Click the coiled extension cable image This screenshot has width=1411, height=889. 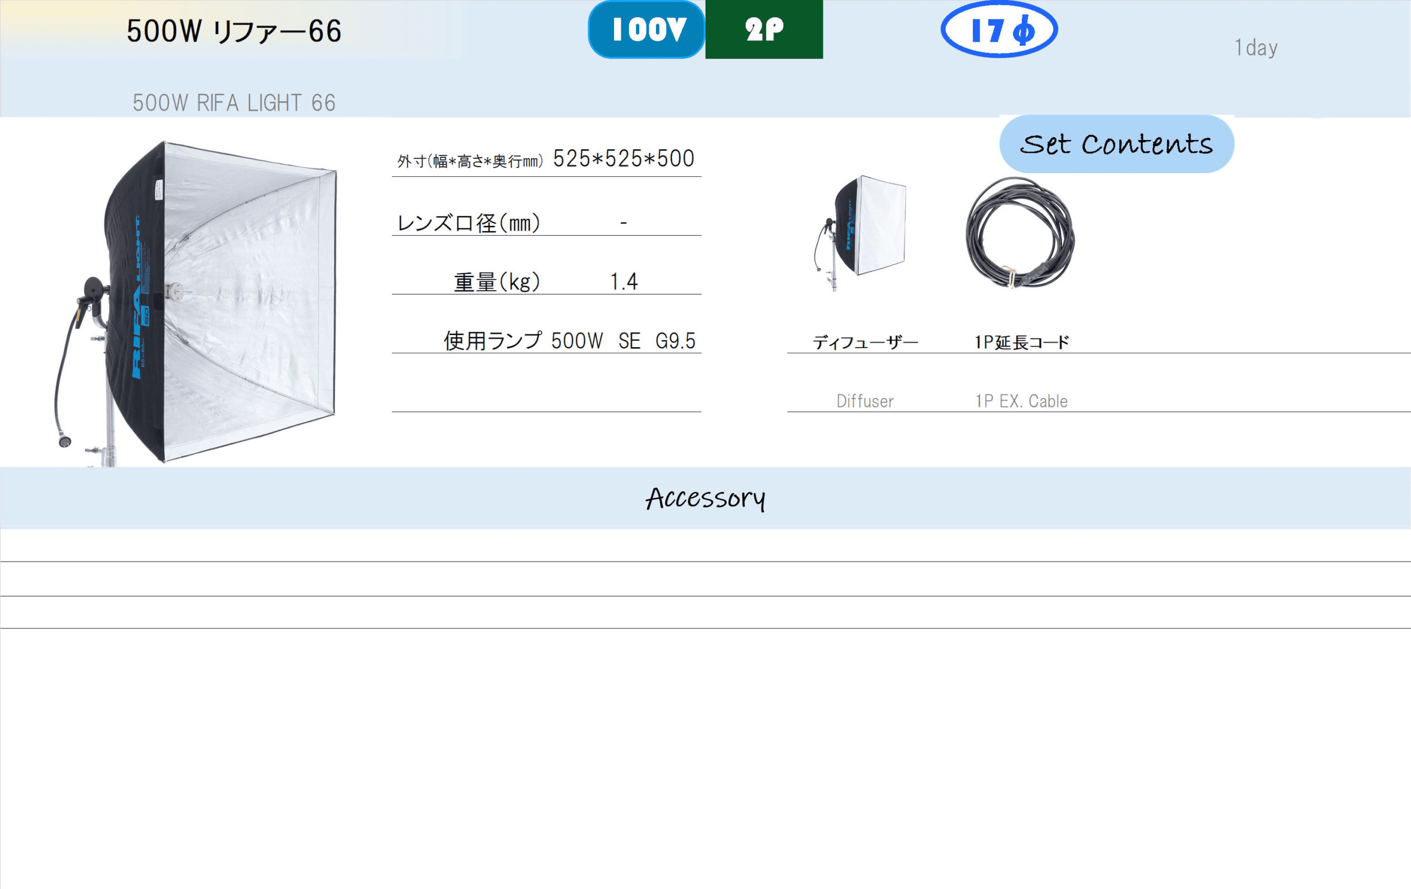point(1020,233)
